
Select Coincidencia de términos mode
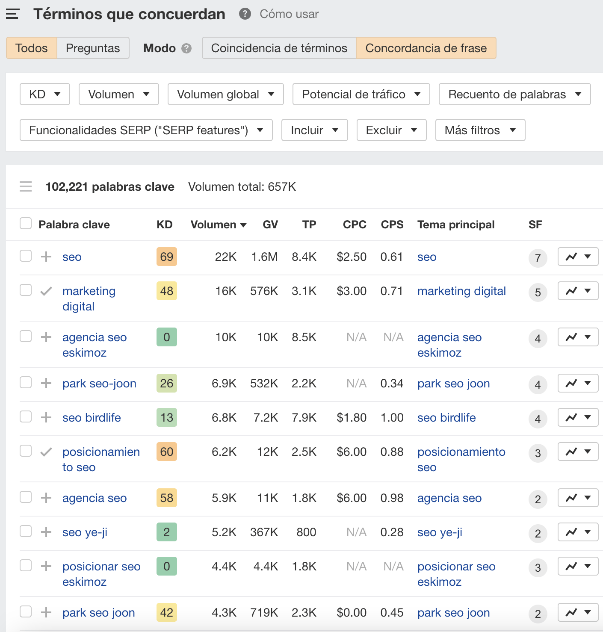279,48
